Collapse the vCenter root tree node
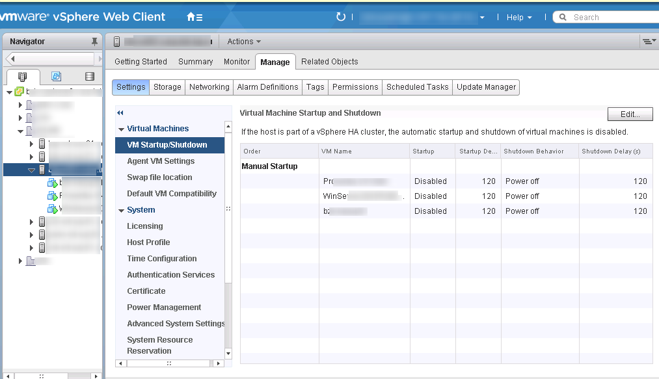659x379 pixels. [x=9, y=92]
